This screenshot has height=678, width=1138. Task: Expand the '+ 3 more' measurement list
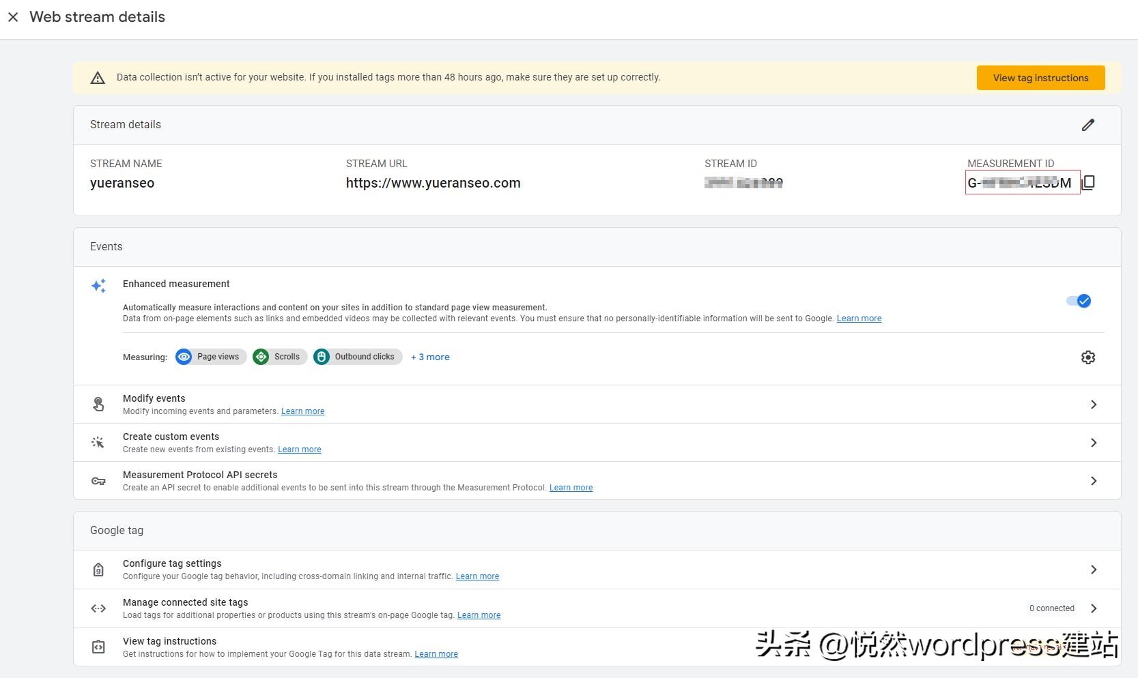point(430,357)
